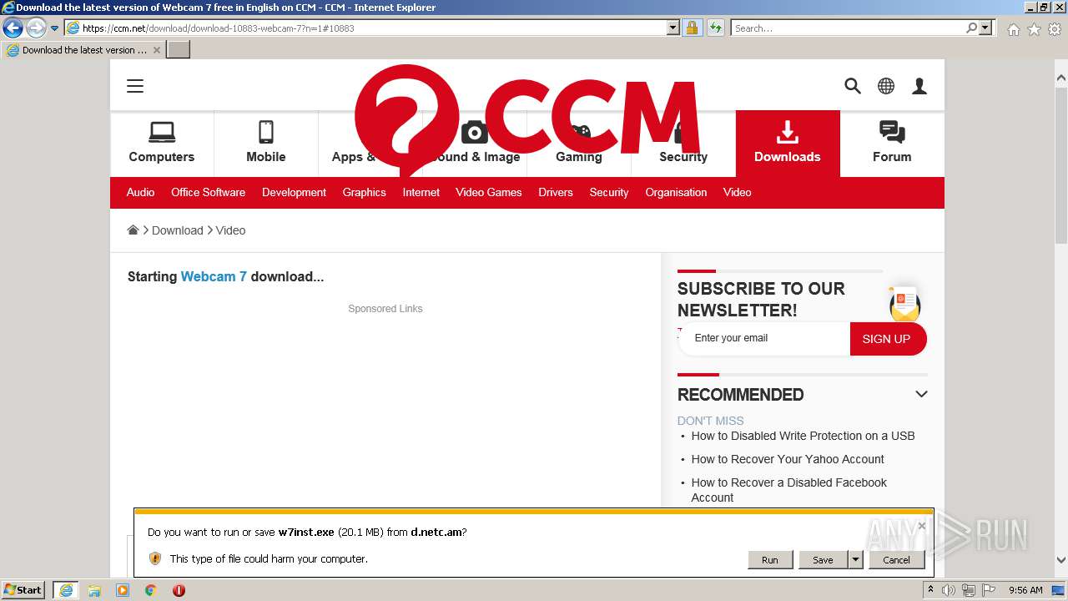Image resolution: width=1068 pixels, height=601 pixels.
Task: Select the Downloads section tab
Action: (x=788, y=143)
